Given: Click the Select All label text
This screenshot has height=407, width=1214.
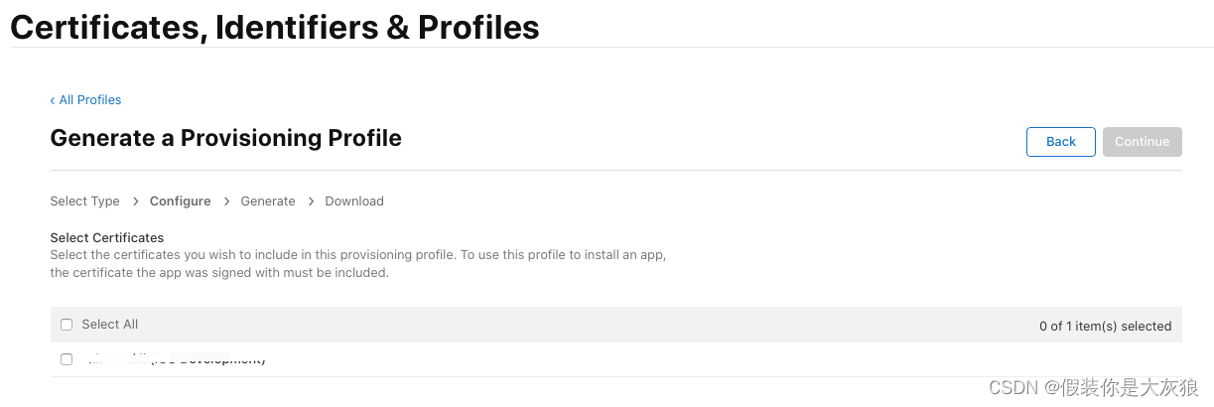Looking at the screenshot, I should tap(109, 325).
